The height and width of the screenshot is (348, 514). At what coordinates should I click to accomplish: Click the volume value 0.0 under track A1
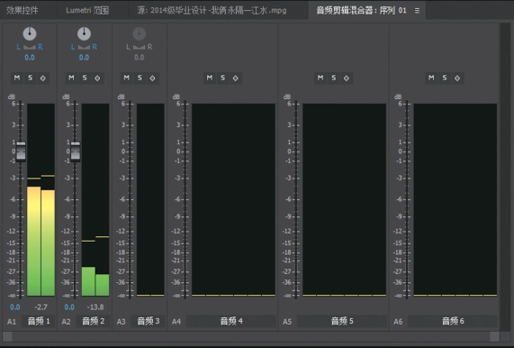(14, 307)
